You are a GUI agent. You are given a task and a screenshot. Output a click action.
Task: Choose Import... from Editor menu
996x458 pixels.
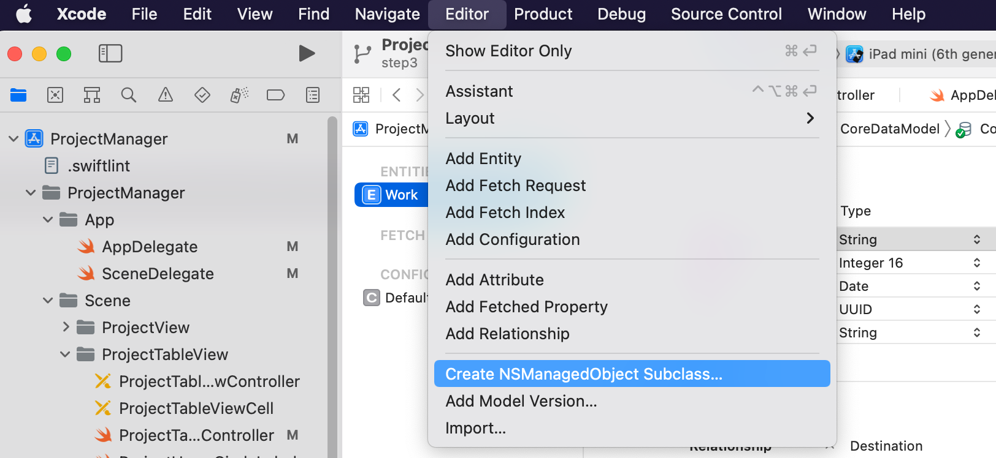click(x=632, y=428)
